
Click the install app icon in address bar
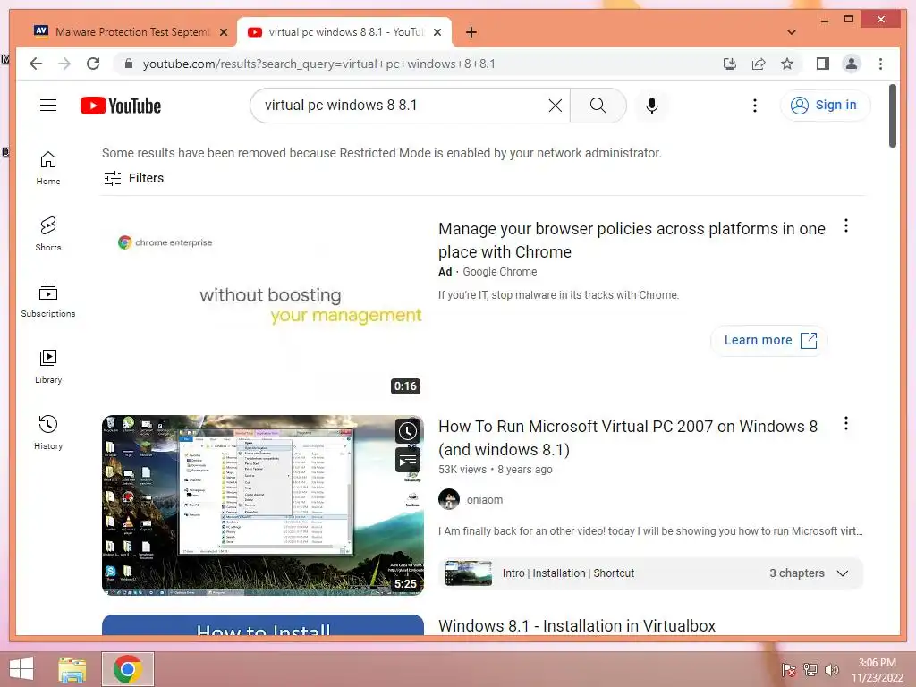coord(730,64)
